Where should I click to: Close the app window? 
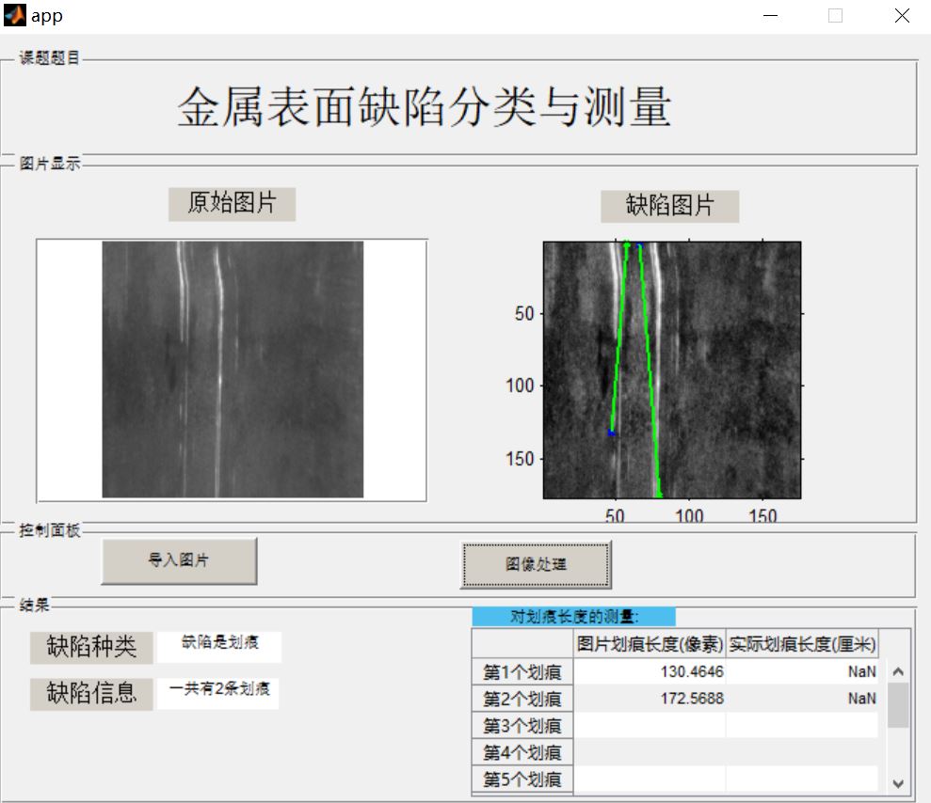coord(902,15)
